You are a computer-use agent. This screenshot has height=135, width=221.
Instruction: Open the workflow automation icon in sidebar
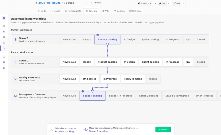pos(4,48)
